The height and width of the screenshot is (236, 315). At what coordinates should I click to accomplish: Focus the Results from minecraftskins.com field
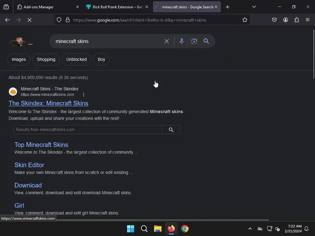tap(88, 130)
